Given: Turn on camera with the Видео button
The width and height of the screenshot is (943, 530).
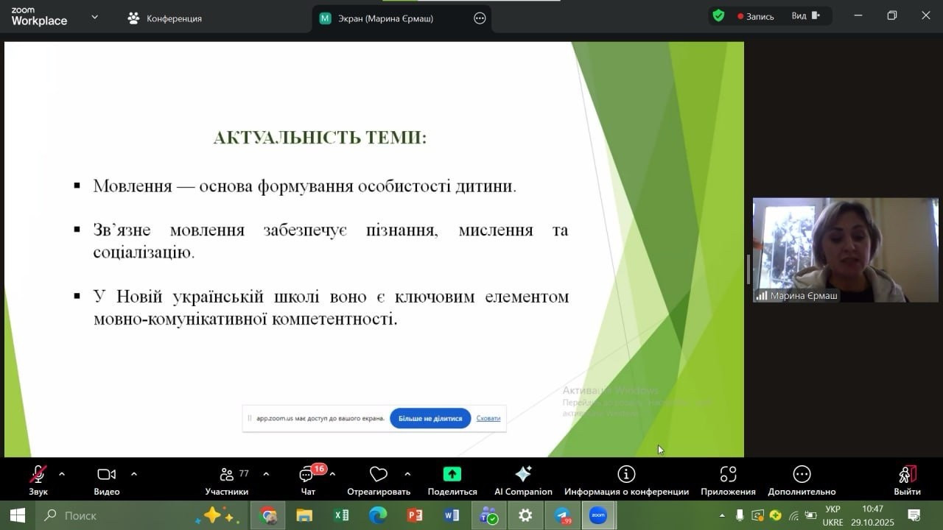Looking at the screenshot, I should tap(107, 480).
